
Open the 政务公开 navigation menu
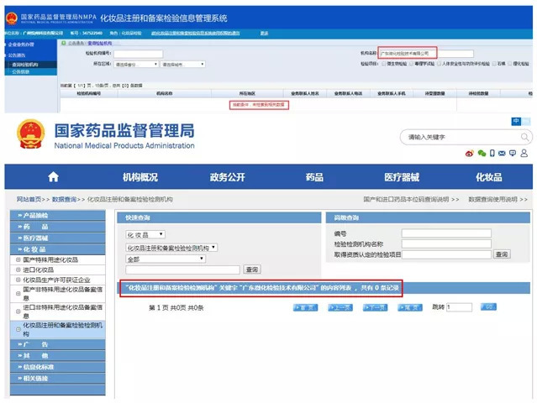pos(228,177)
